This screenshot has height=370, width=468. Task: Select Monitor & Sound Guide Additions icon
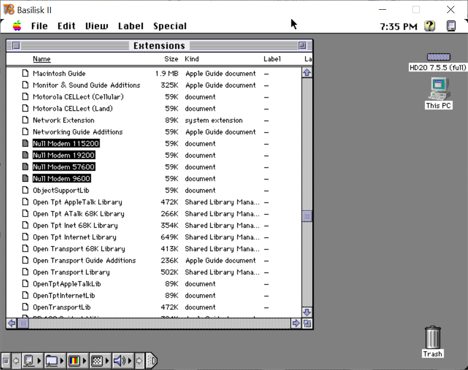click(25, 85)
